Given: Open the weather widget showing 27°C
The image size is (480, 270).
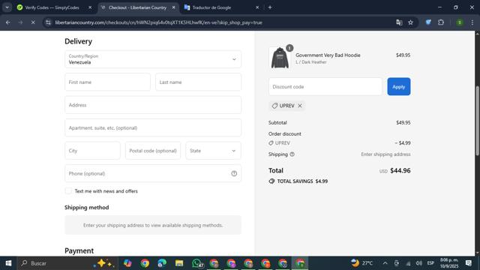Looking at the screenshot, I should point(361,263).
